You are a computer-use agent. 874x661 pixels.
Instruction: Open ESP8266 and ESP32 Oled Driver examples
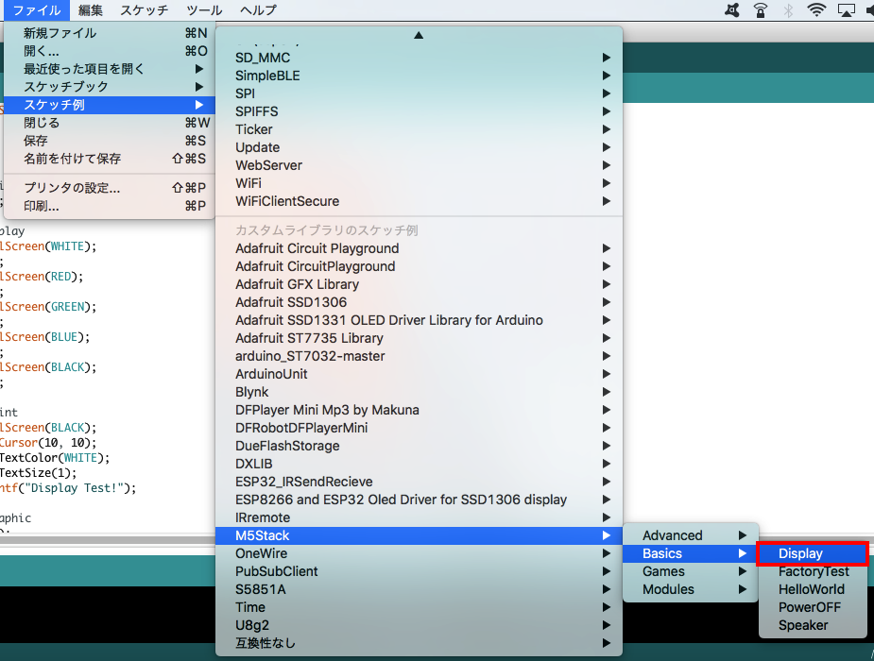(419, 500)
